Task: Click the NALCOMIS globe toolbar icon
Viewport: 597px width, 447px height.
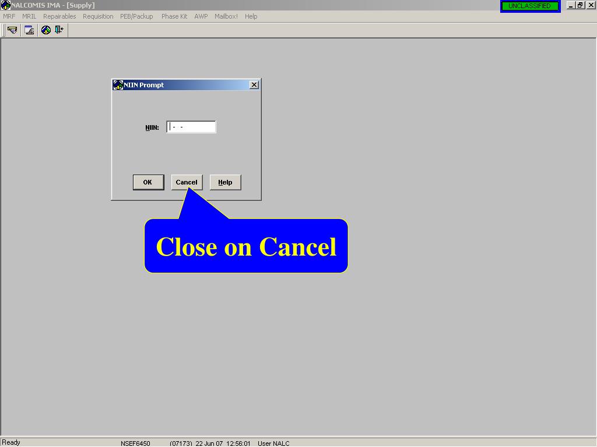Action: click(46, 30)
